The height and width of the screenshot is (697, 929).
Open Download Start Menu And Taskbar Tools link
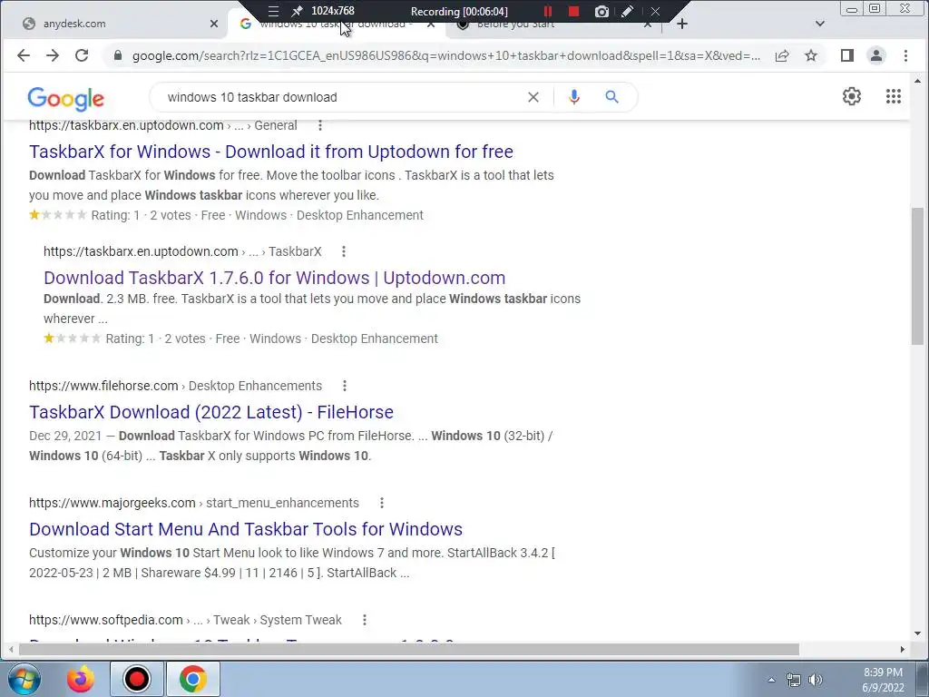click(245, 529)
